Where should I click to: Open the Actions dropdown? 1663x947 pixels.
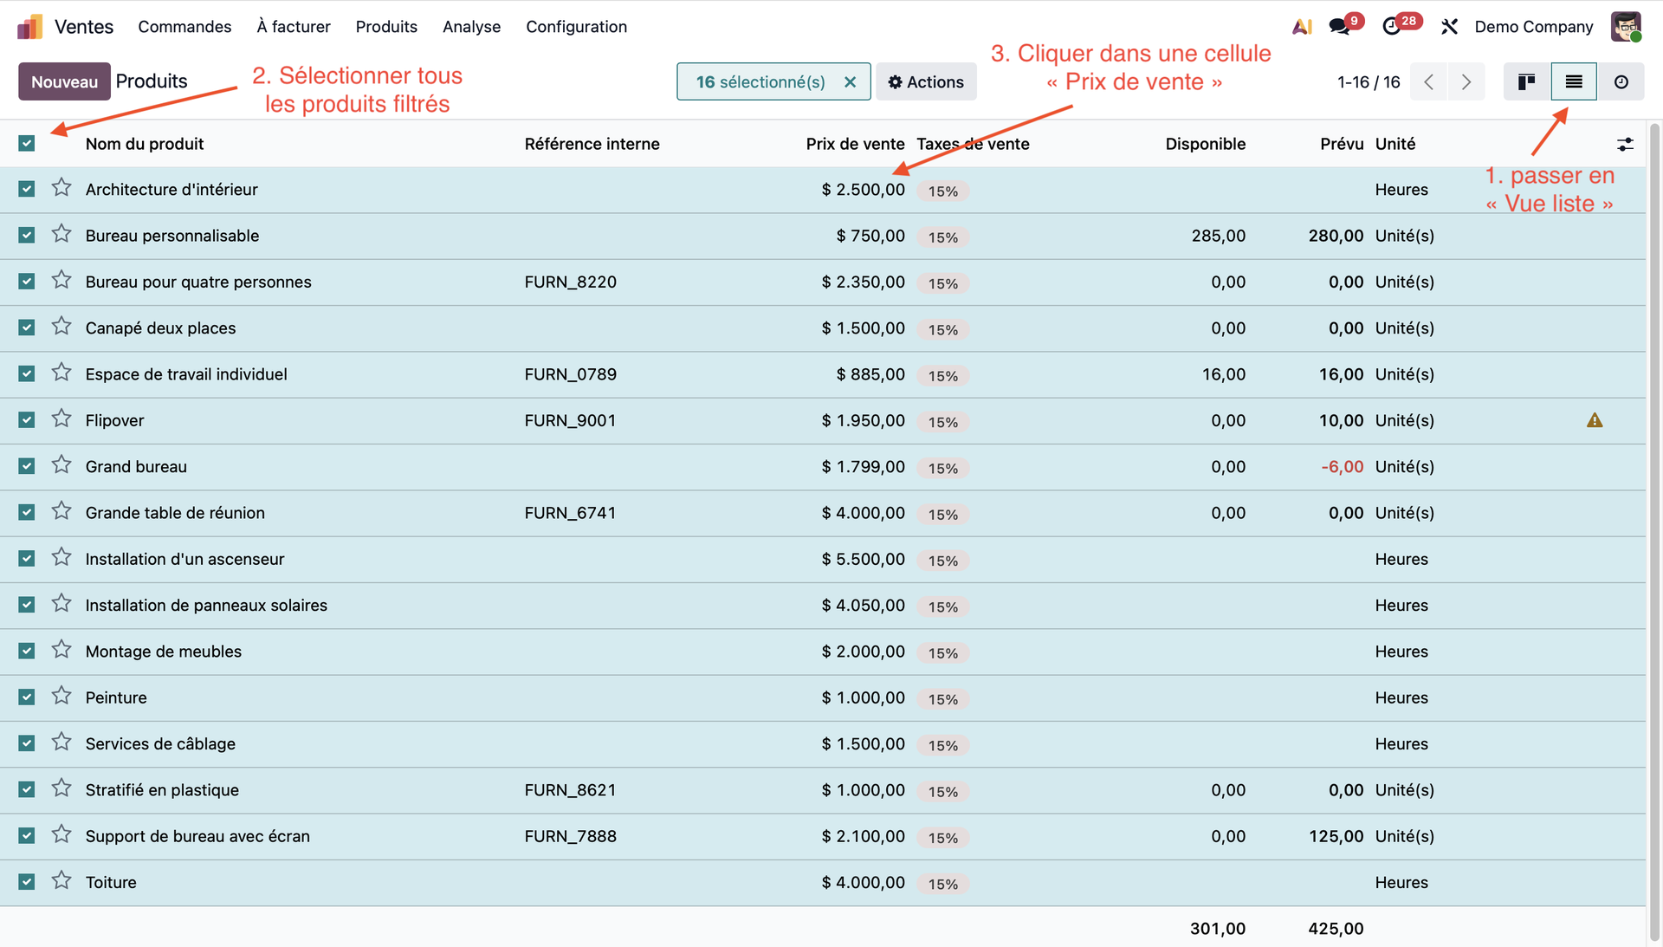pyautogui.click(x=926, y=81)
